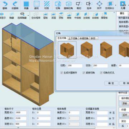Screen dimensions: 129x129
Task: Click the left side board icon
Action: coord(87,14)
